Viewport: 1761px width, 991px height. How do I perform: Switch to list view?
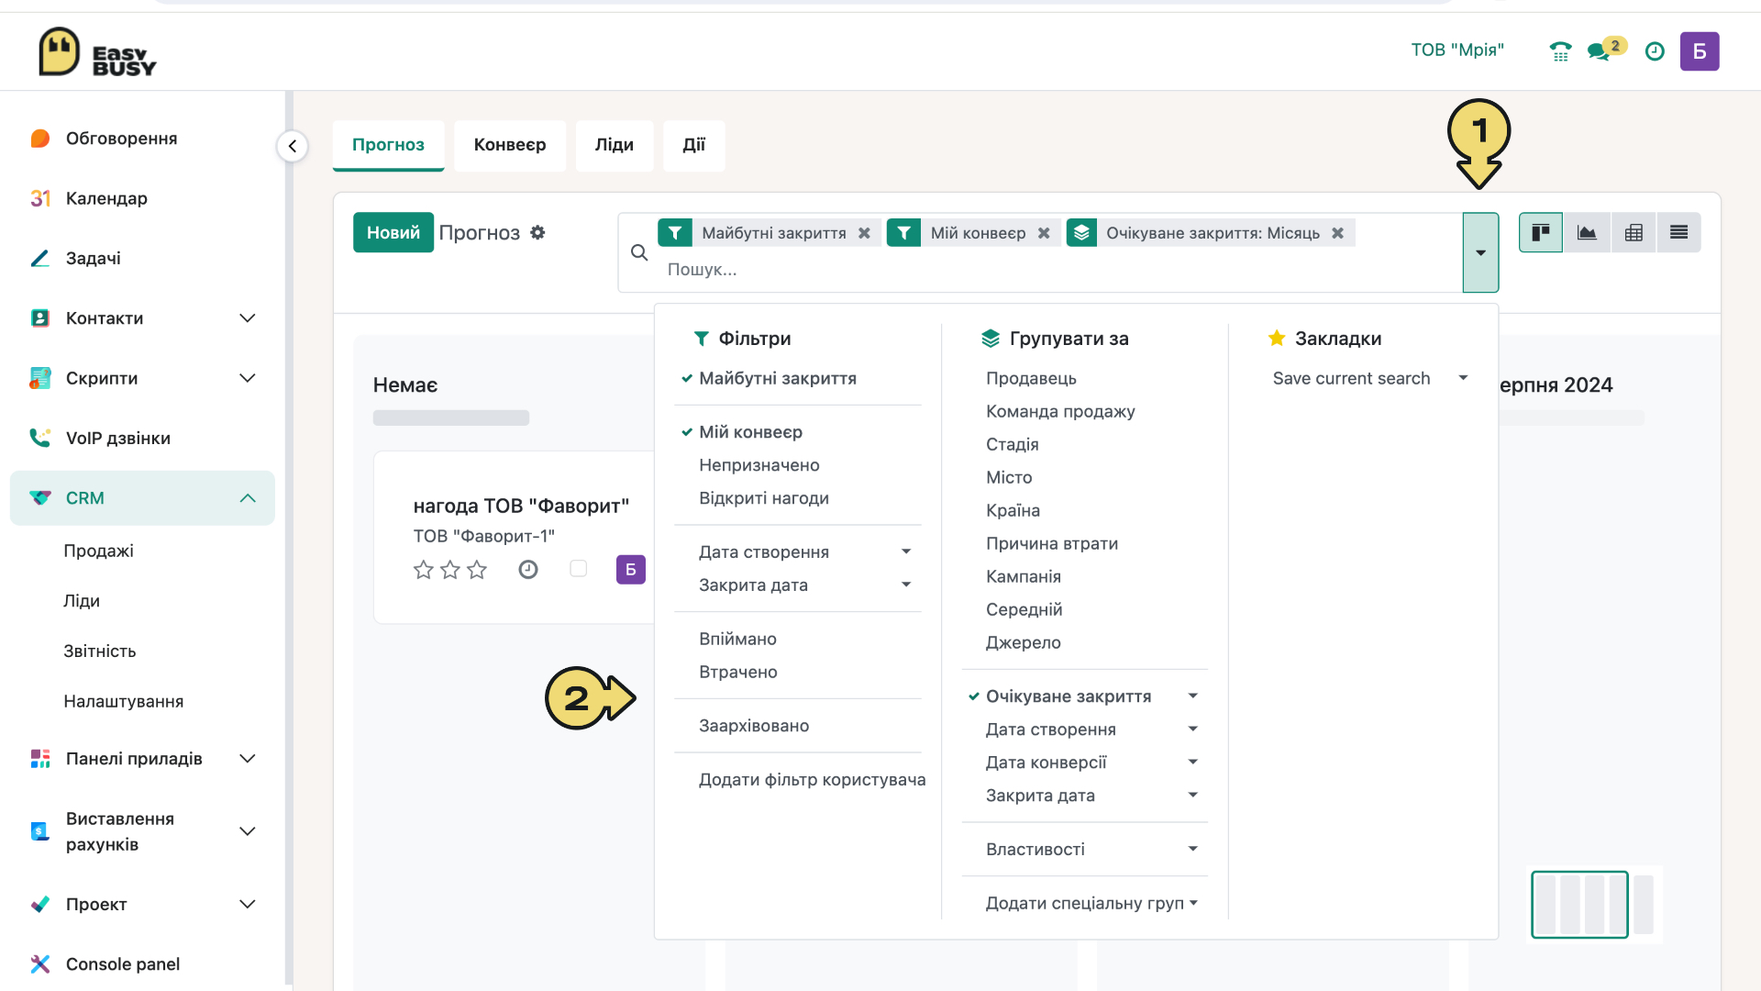(x=1678, y=232)
